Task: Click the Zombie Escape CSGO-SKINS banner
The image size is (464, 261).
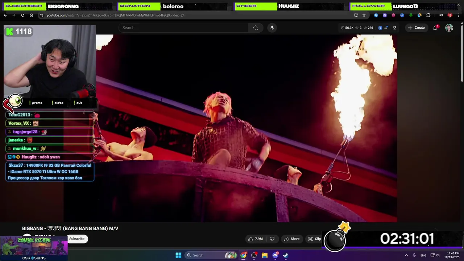Action: click(x=34, y=248)
